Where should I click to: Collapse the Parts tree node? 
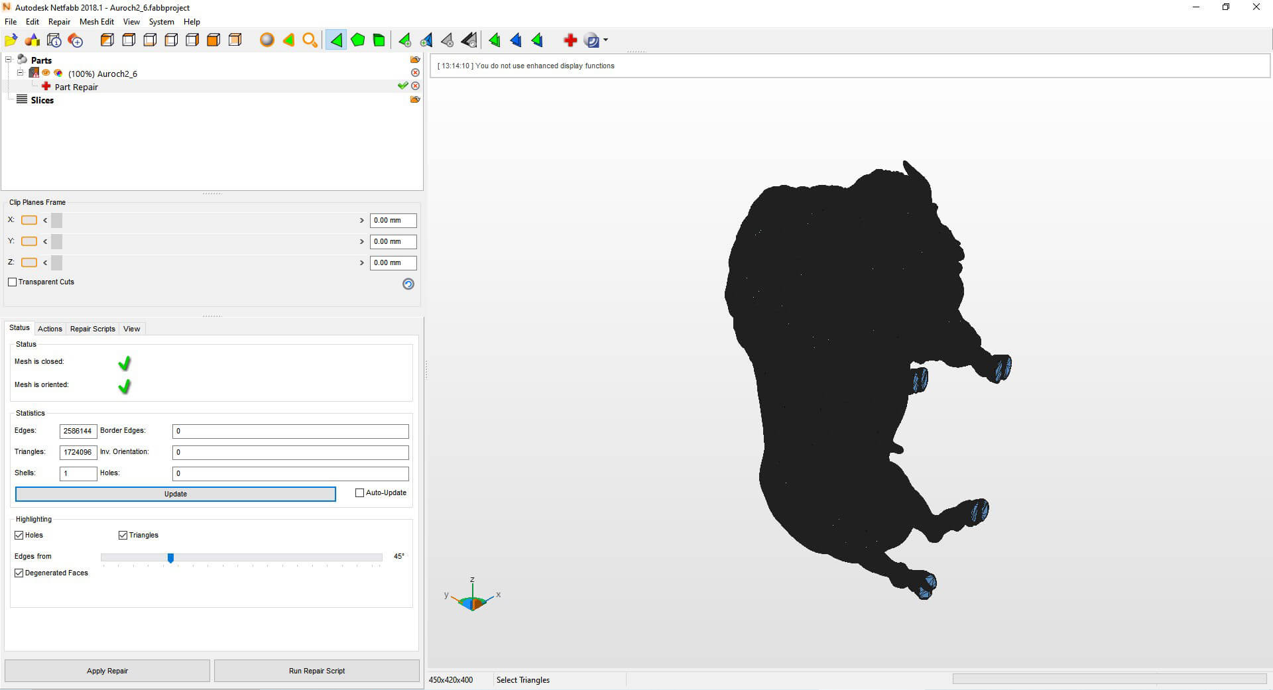click(9, 60)
